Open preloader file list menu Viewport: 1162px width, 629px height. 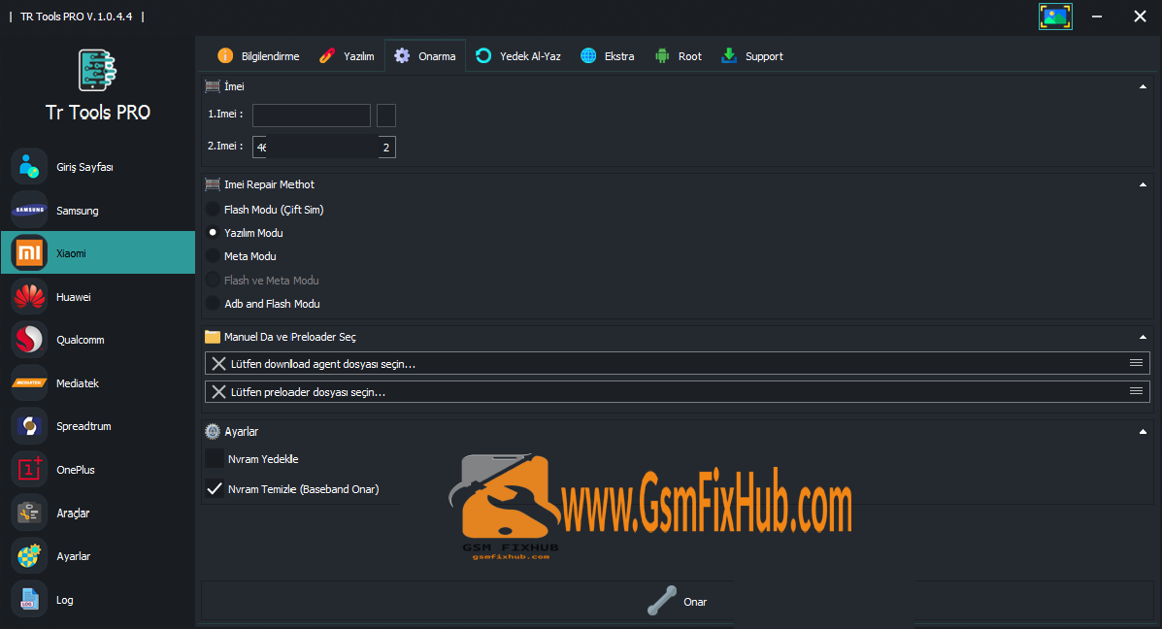pos(1136,391)
